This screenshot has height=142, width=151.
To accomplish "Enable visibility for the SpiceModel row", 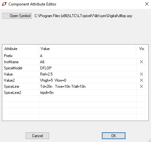I will point(142,68).
